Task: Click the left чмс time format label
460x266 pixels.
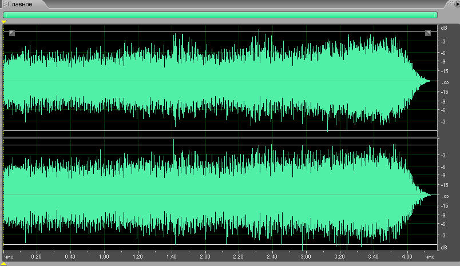Action: click(x=9, y=256)
